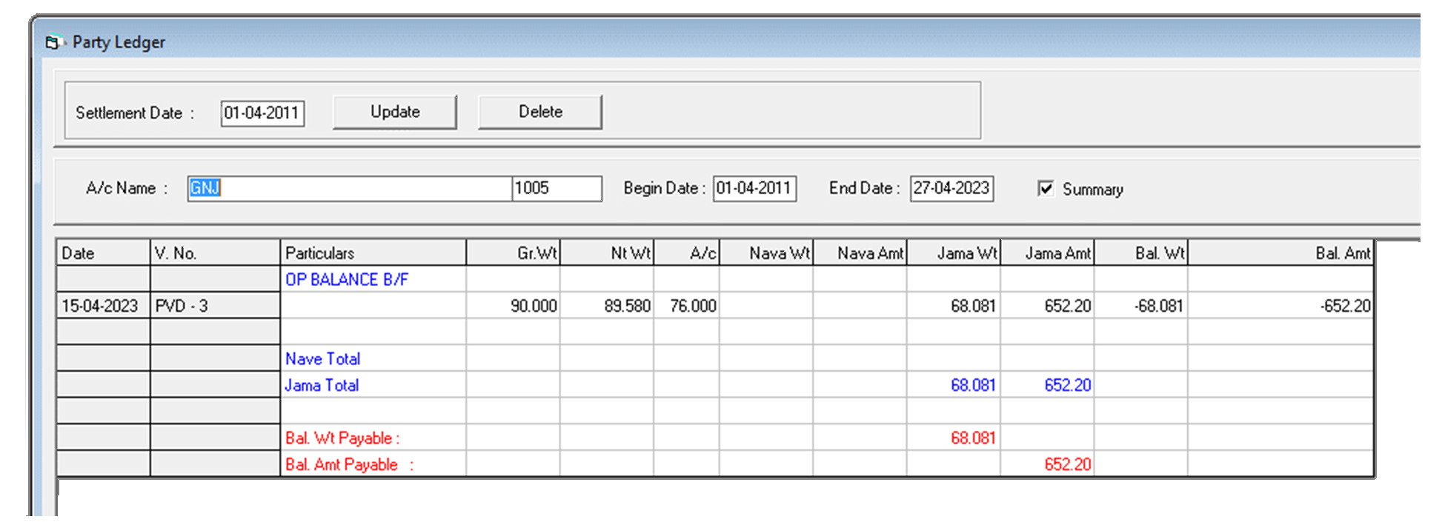Edit the Begin Date field
This screenshot has width=1445, height=525.
coord(754,188)
